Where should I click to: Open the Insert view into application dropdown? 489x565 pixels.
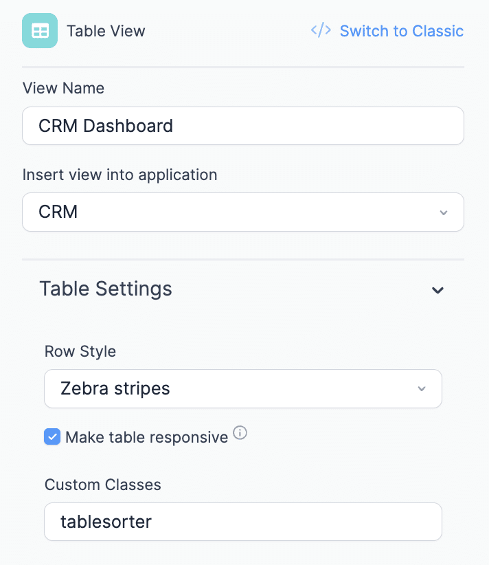point(243,212)
